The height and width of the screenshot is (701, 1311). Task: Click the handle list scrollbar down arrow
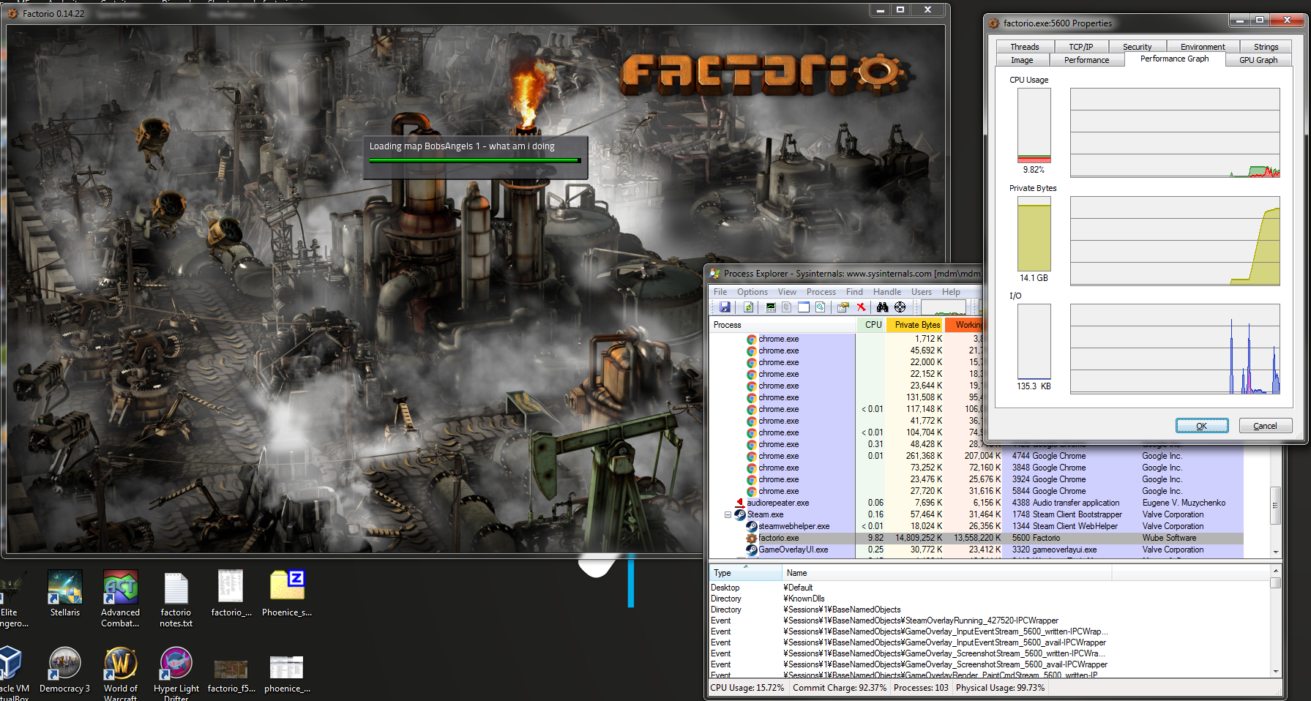[x=1276, y=671]
